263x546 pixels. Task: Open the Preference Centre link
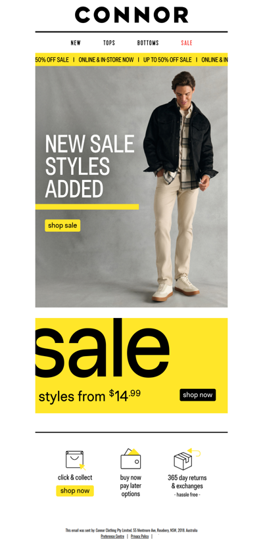click(x=112, y=537)
